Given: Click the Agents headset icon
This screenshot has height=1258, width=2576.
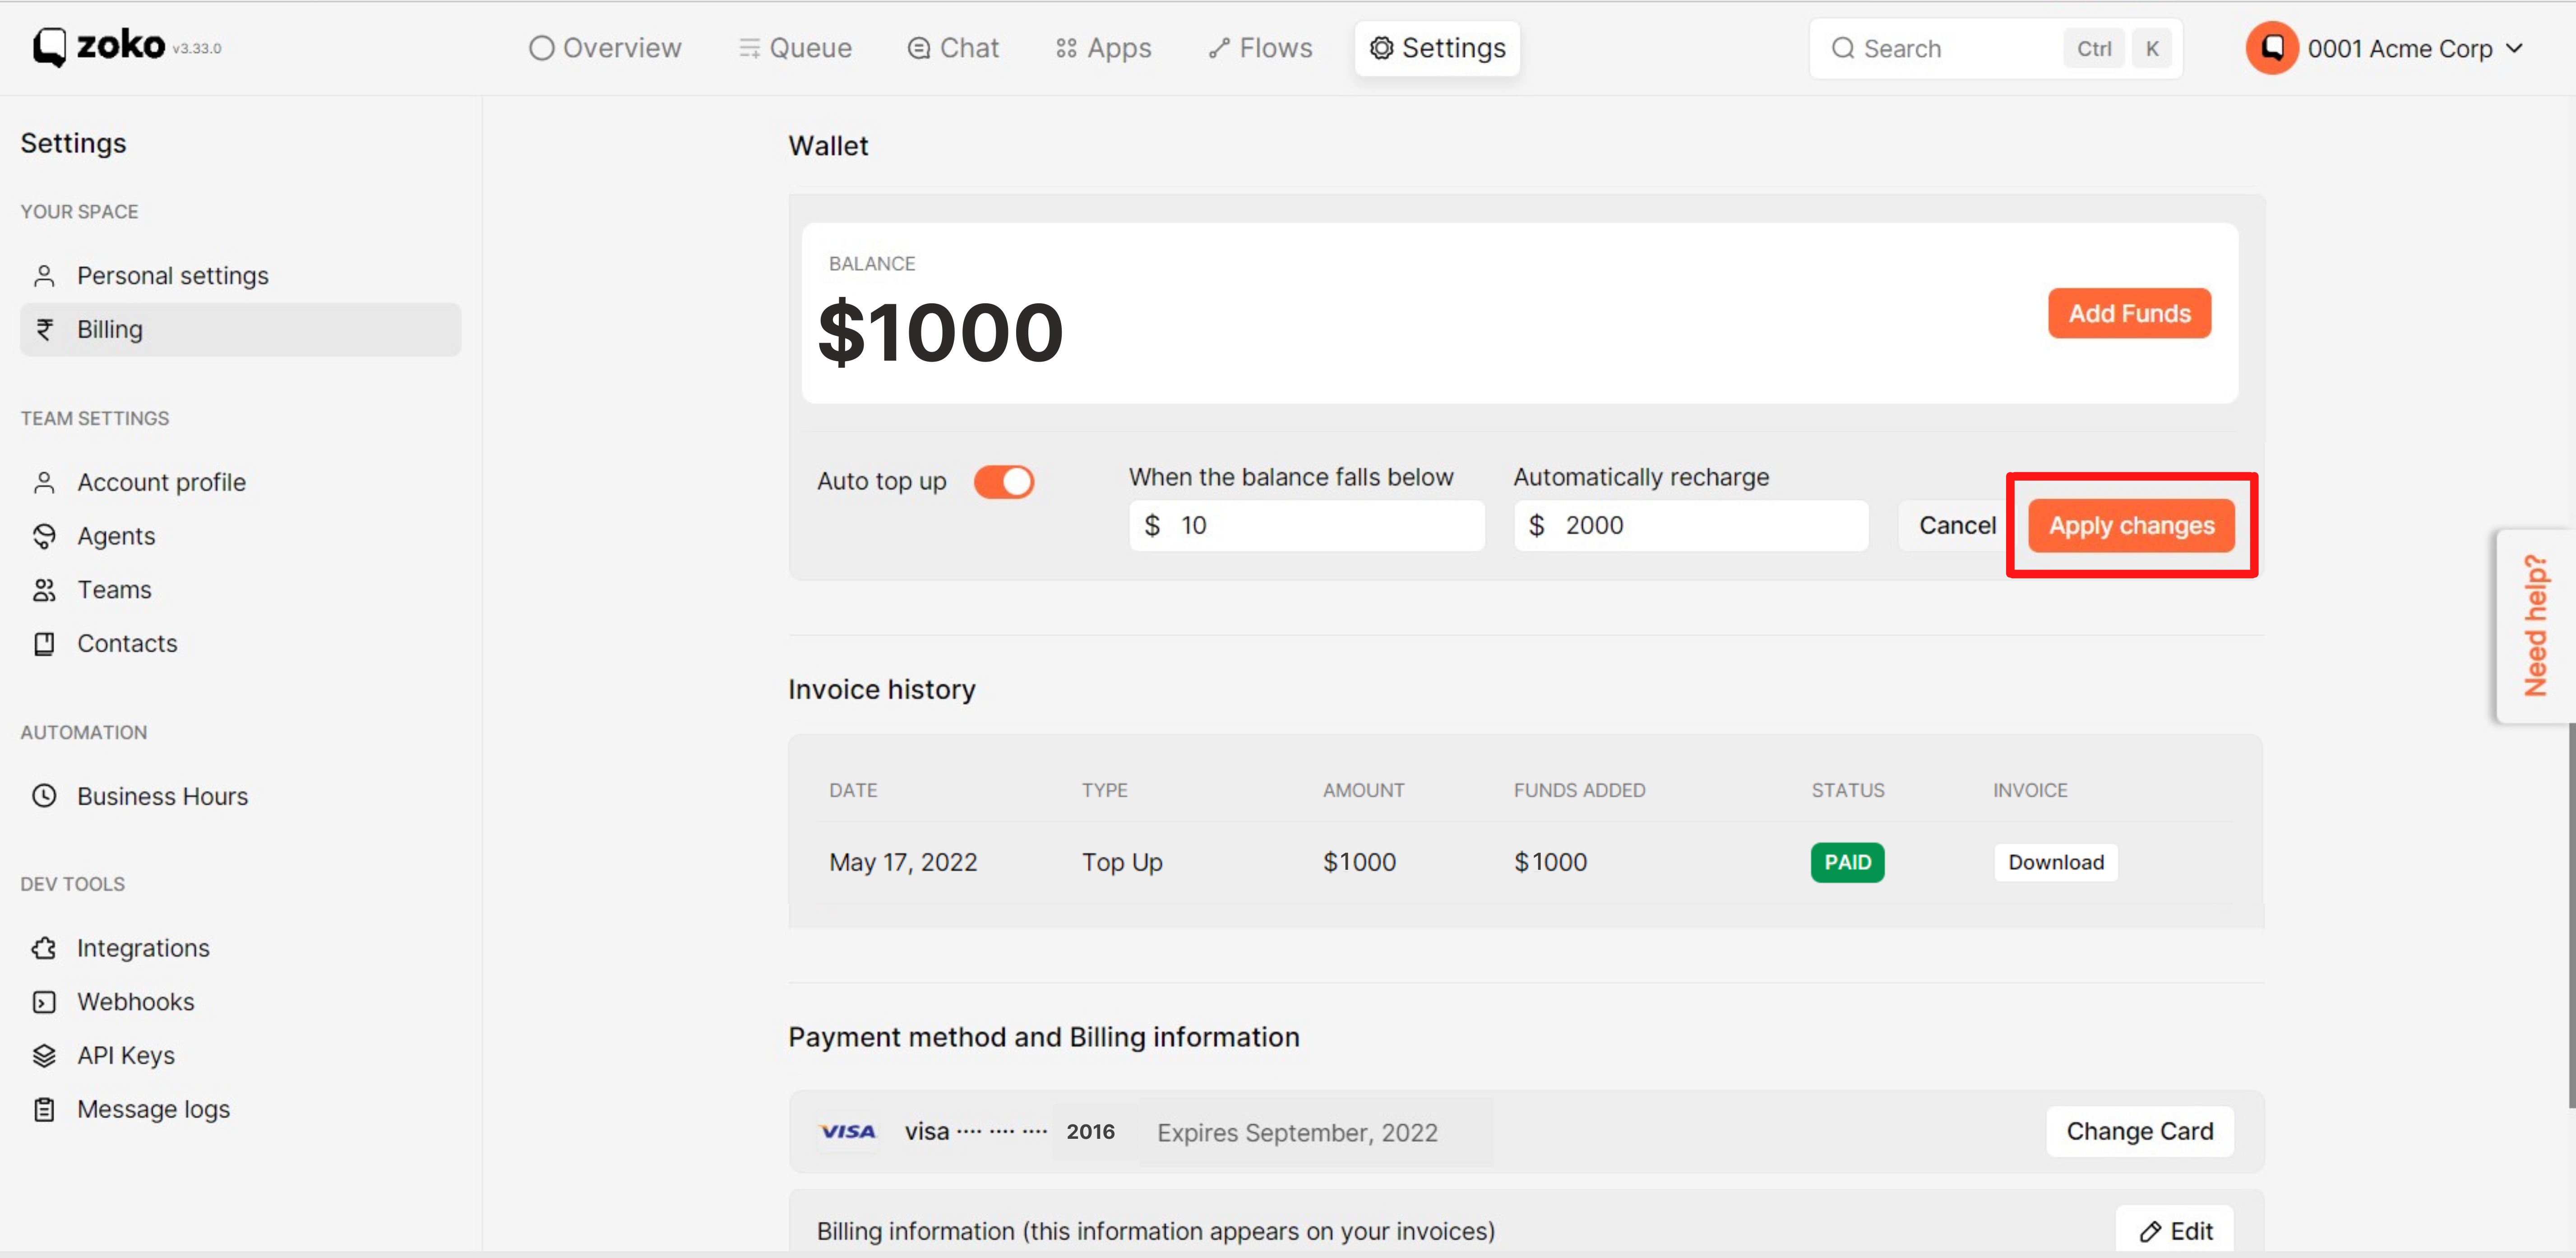Looking at the screenshot, I should 44,536.
